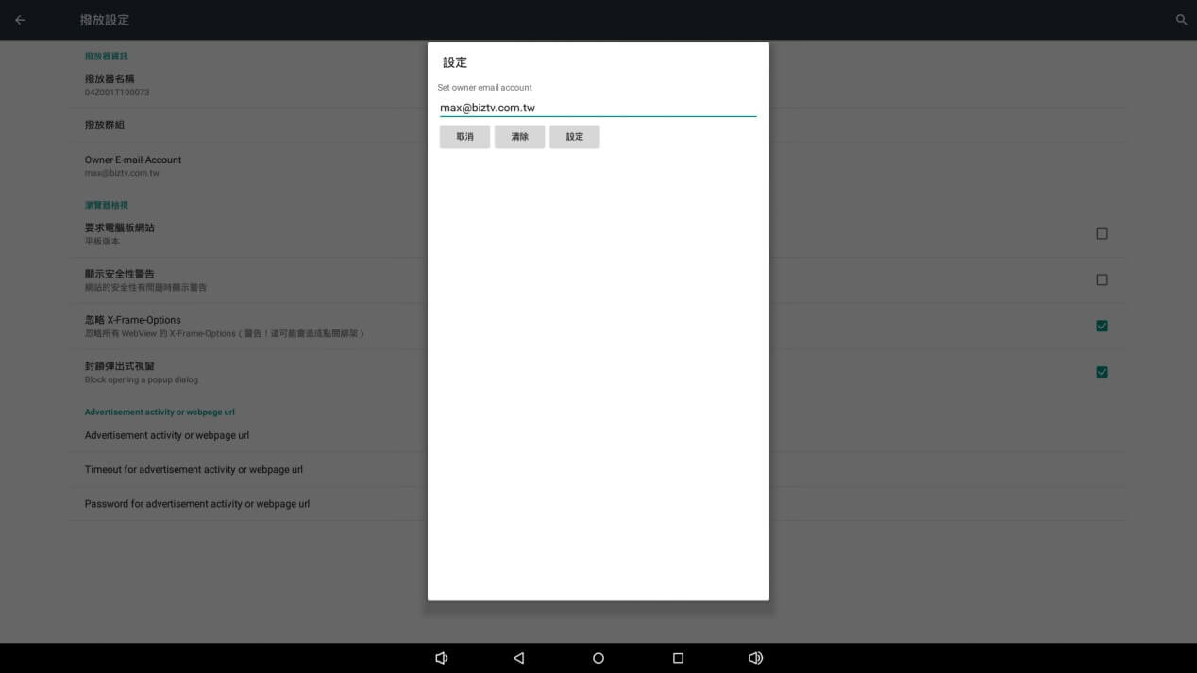This screenshot has width=1197, height=673.
Task: Tap the Android home circle icon
Action: coord(598,658)
